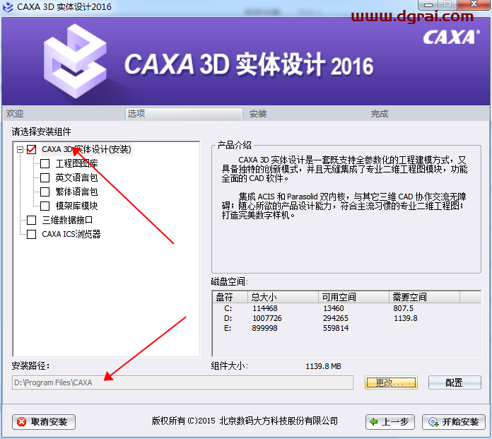Click the 1139.8 MB component size value
492x439 pixels.
click(x=323, y=366)
